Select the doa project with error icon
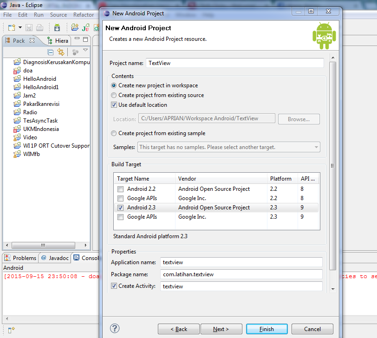 (x=23, y=71)
